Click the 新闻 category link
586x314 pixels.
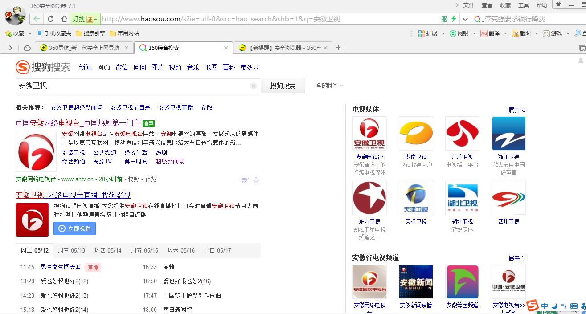point(85,67)
